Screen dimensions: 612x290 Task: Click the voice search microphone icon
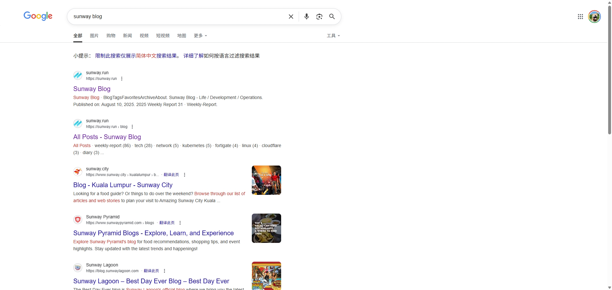pos(306,17)
